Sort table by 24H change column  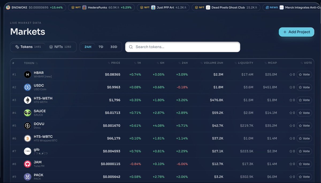click(183, 63)
